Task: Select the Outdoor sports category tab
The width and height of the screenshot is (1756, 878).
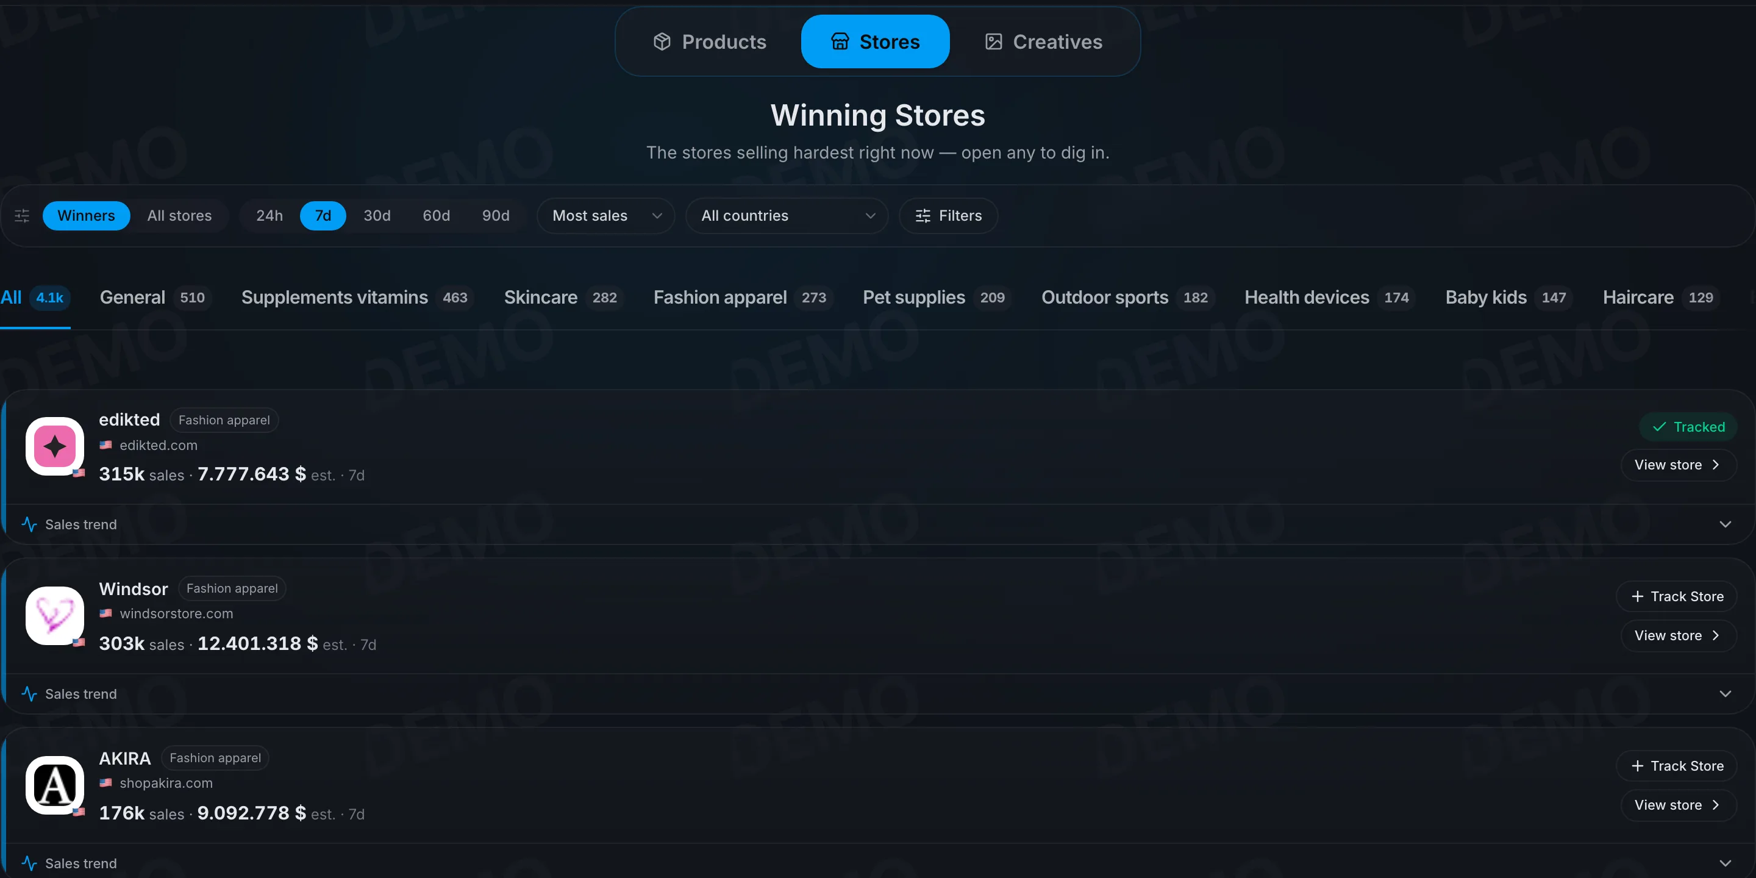Action: [x=1127, y=297]
